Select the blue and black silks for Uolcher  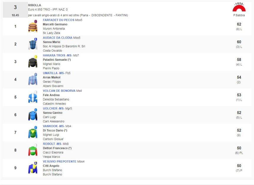33,115
